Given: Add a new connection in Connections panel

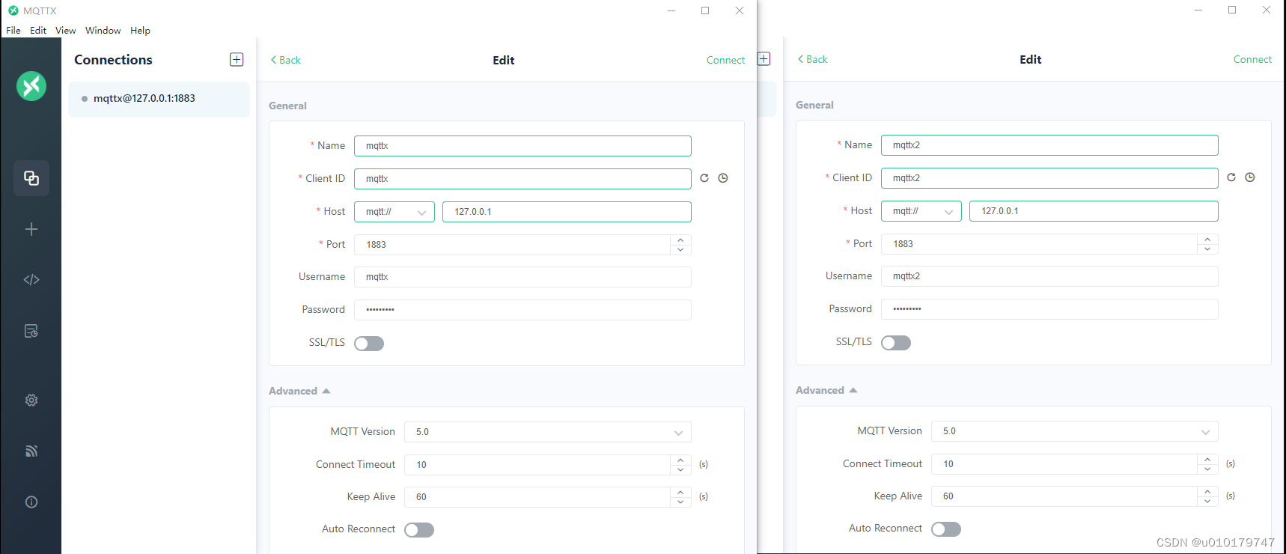Looking at the screenshot, I should [237, 59].
